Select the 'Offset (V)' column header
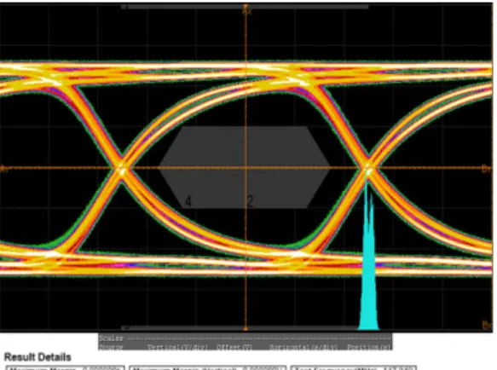The image size is (497, 370). tap(234, 347)
